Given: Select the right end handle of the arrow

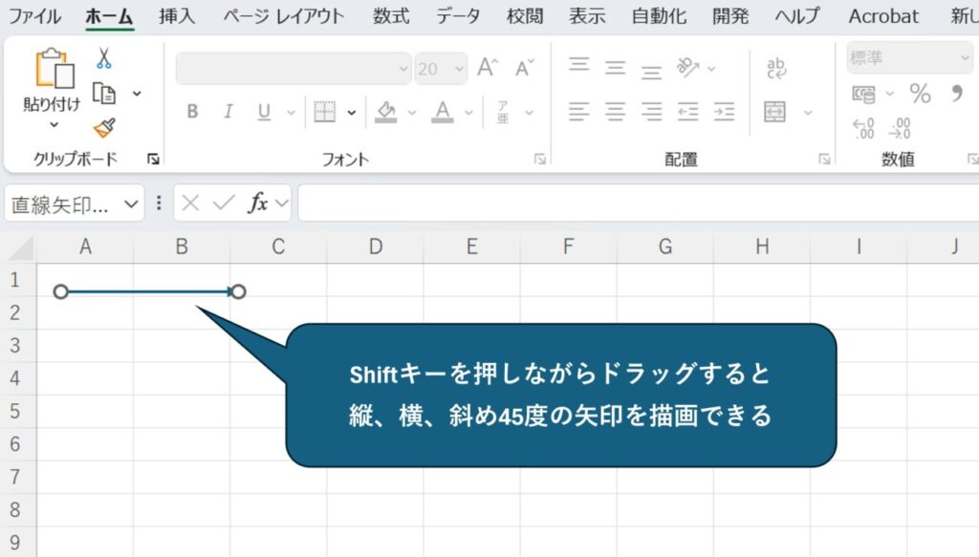Looking at the screenshot, I should (238, 291).
